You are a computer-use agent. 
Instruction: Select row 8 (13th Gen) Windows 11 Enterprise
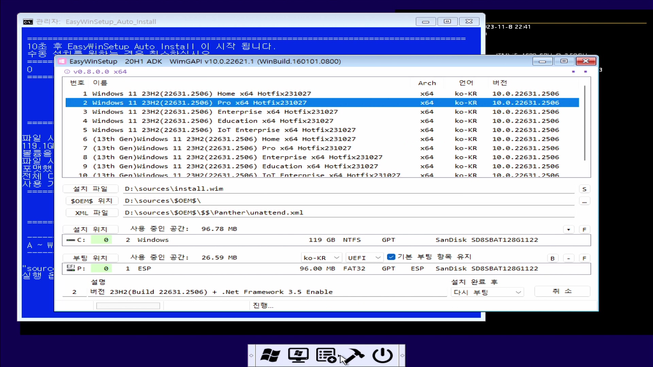[x=322, y=157]
